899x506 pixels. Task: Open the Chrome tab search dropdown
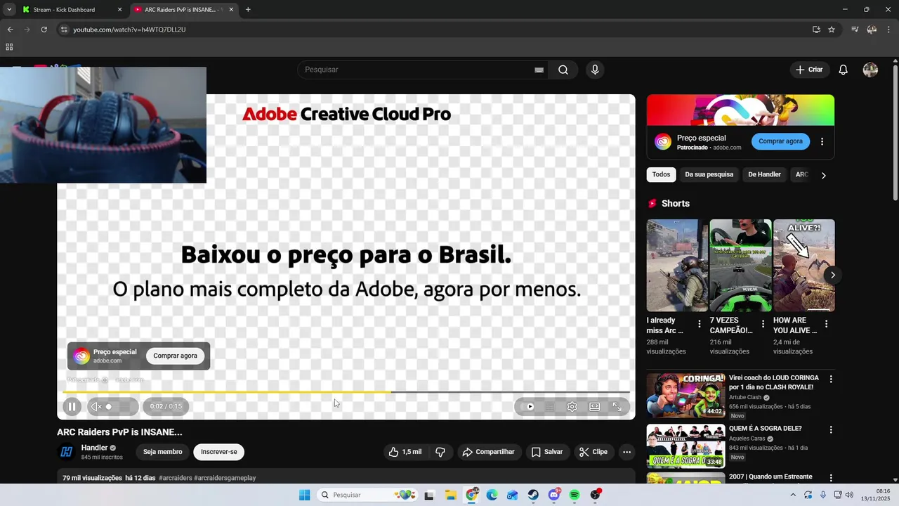click(8, 10)
